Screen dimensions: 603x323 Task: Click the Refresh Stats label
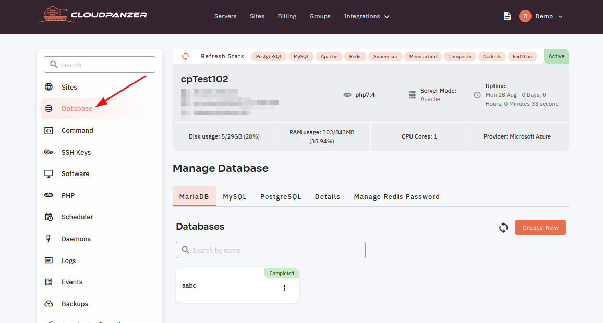(x=222, y=56)
